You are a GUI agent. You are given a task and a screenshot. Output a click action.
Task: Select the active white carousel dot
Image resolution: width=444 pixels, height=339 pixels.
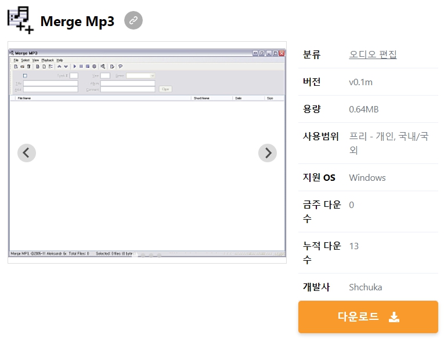pos(135,256)
